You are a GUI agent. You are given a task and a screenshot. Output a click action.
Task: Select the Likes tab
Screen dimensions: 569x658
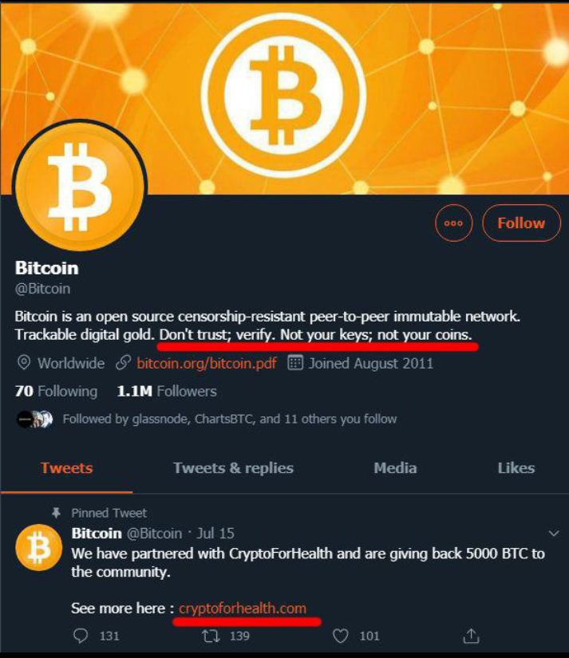(x=516, y=468)
